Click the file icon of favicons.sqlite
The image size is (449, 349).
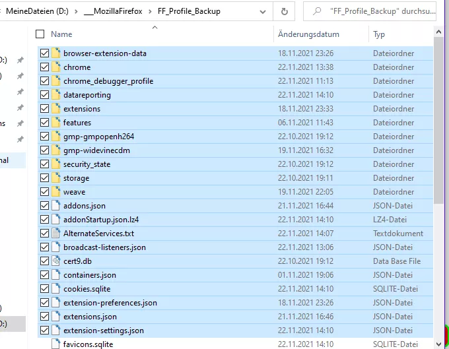coord(55,344)
